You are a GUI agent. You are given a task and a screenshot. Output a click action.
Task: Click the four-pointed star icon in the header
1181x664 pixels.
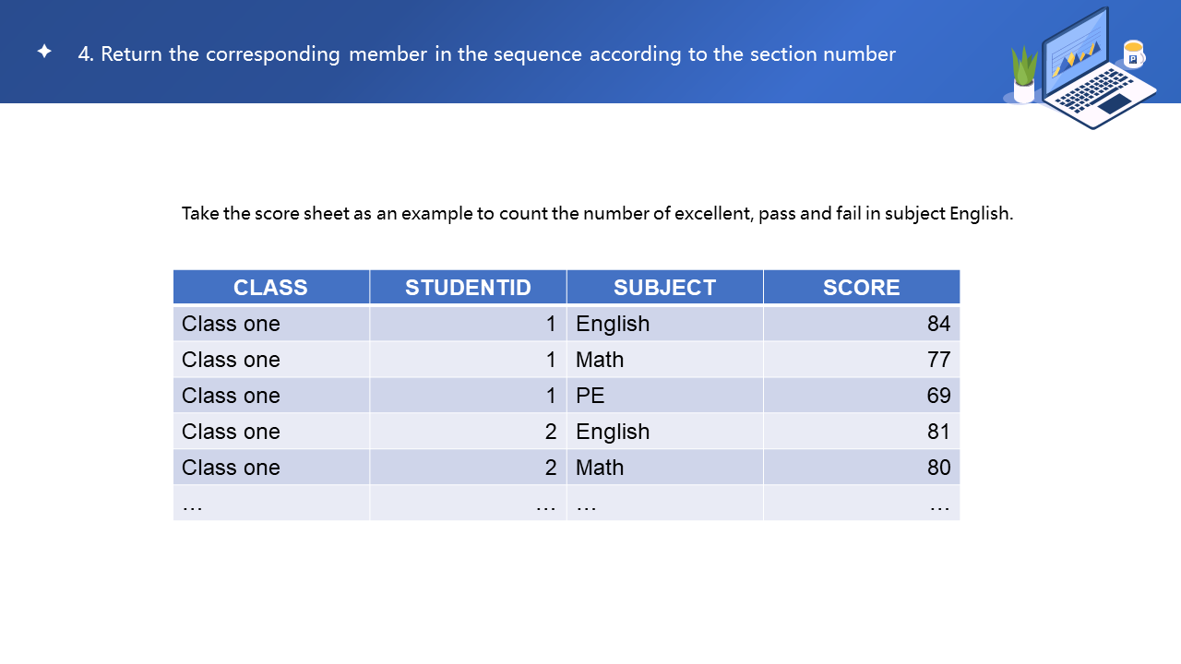coord(44,52)
